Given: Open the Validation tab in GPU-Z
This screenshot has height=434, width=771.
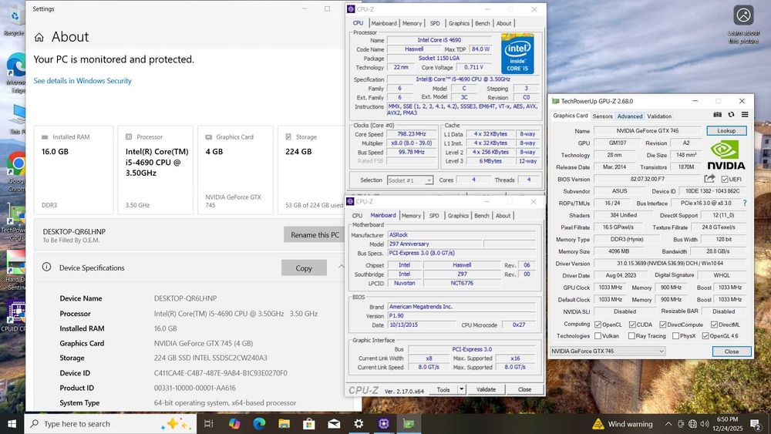Looking at the screenshot, I should pos(659,116).
